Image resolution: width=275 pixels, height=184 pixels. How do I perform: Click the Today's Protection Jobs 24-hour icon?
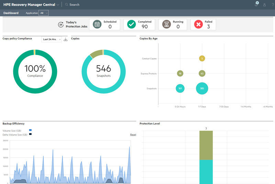pyautogui.click(x=61, y=25)
